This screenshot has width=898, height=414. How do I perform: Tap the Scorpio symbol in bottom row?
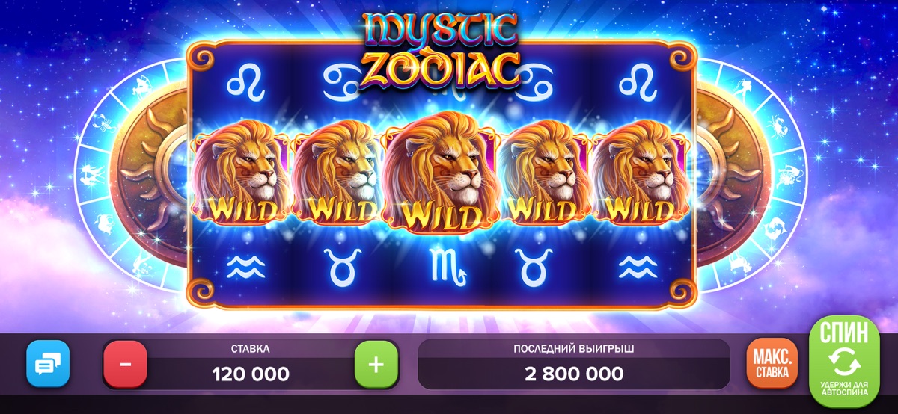pyautogui.click(x=442, y=265)
